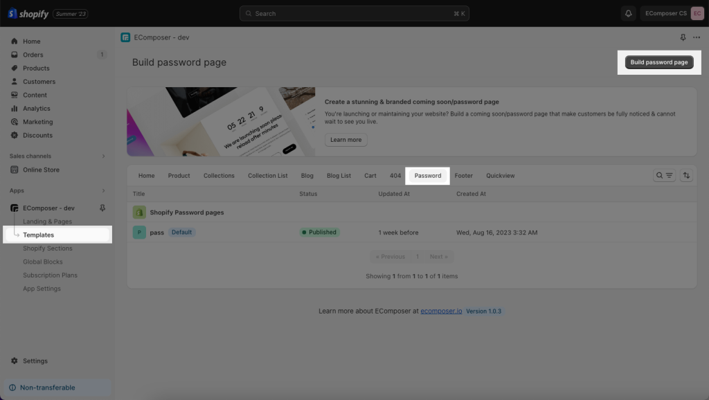This screenshot has width=709, height=400.
Task: Click the Created At column header
Action: click(x=471, y=194)
